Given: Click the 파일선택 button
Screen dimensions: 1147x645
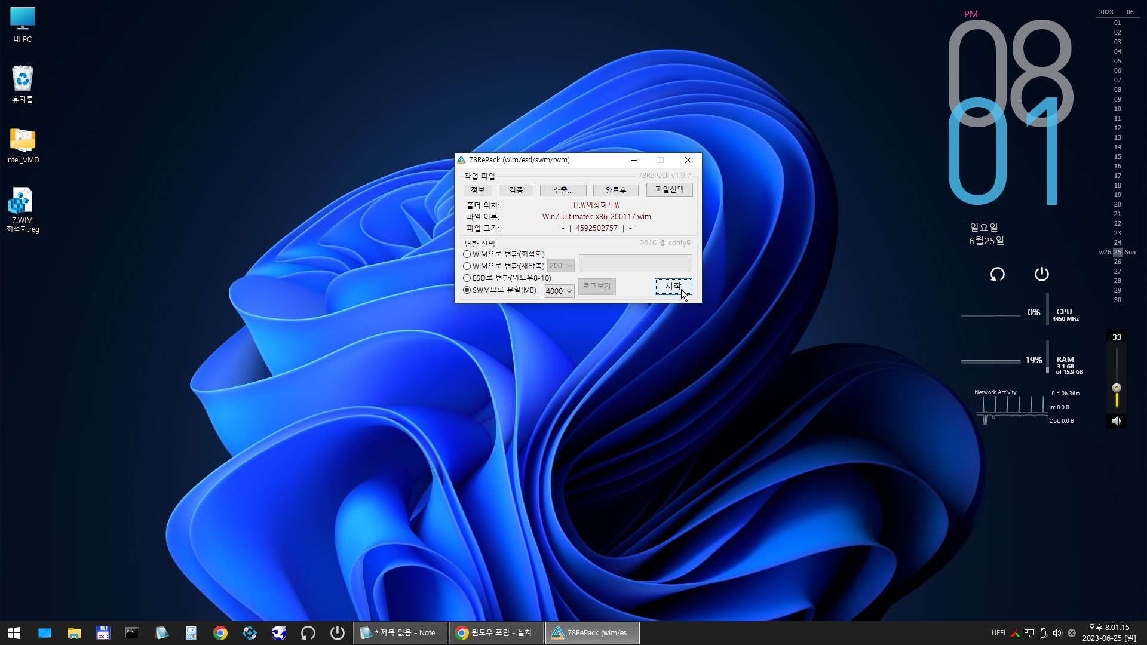Looking at the screenshot, I should 670,190.
